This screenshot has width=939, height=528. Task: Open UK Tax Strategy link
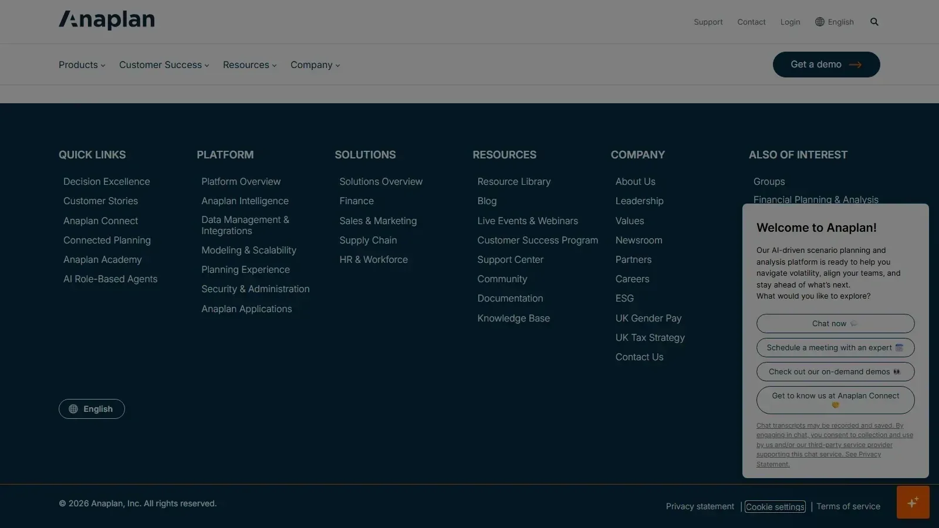650,338
